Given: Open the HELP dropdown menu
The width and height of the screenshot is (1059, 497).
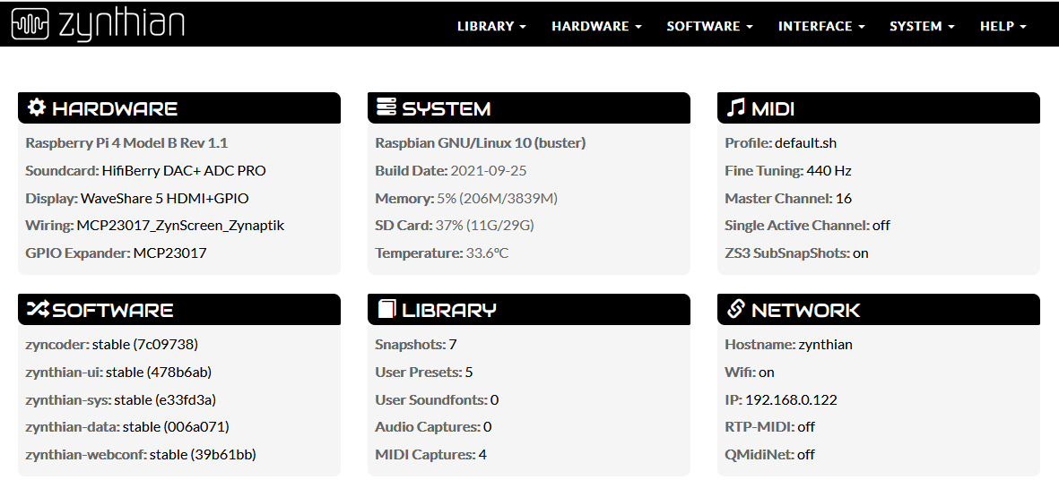Looking at the screenshot, I should click(1003, 26).
